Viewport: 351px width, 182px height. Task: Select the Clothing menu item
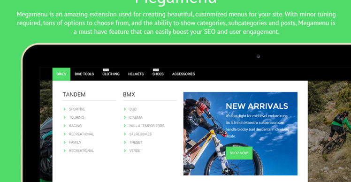pos(111,74)
